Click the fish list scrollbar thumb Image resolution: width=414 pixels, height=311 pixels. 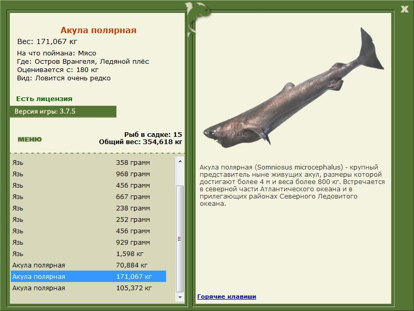[180, 239]
